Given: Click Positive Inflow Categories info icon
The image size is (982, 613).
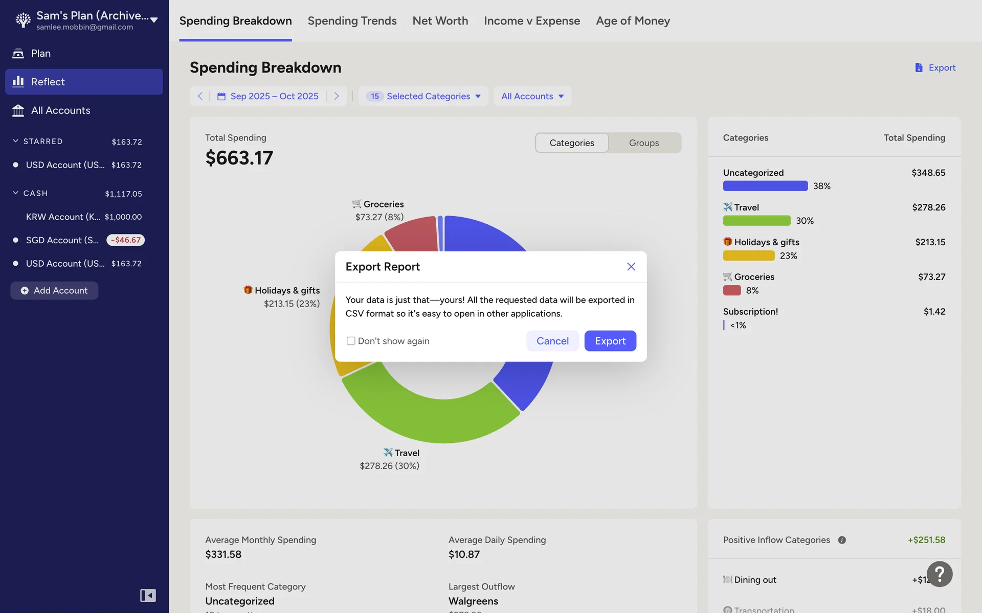Looking at the screenshot, I should pyautogui.click(x=842, y=540).
